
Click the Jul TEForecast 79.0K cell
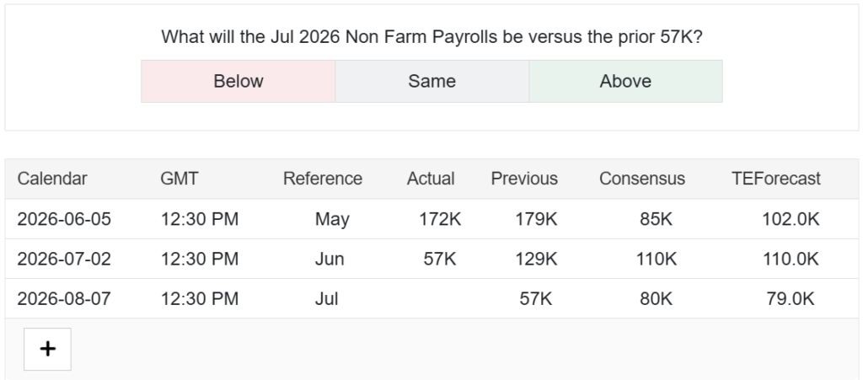(791, 298)
